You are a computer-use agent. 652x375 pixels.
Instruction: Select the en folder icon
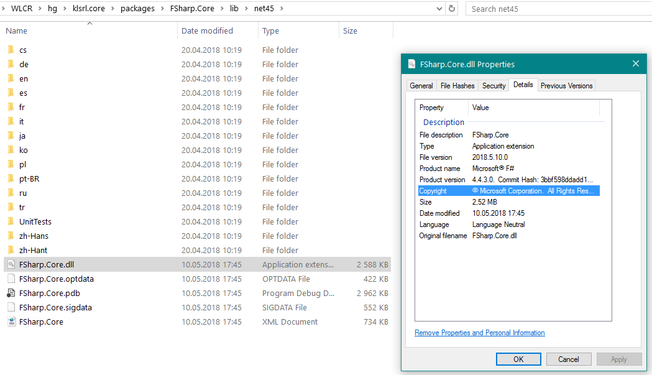point(11,78)
